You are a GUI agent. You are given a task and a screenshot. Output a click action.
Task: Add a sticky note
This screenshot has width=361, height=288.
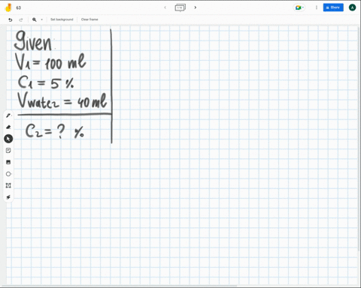coord(8,150)
